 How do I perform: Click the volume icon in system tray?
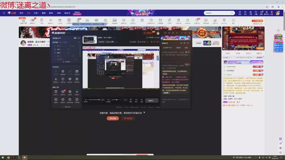(x=266, y=158)
